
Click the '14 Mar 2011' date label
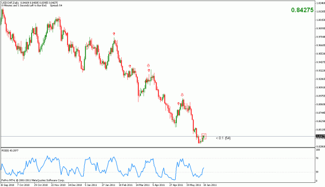click(142, 185)
